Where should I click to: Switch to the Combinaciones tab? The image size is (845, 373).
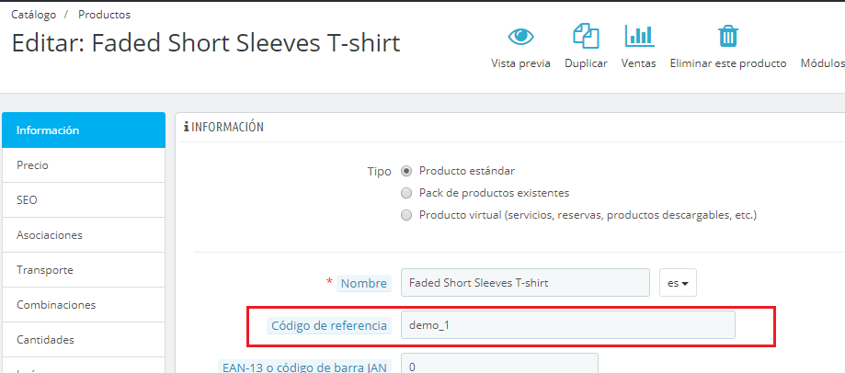83,305
